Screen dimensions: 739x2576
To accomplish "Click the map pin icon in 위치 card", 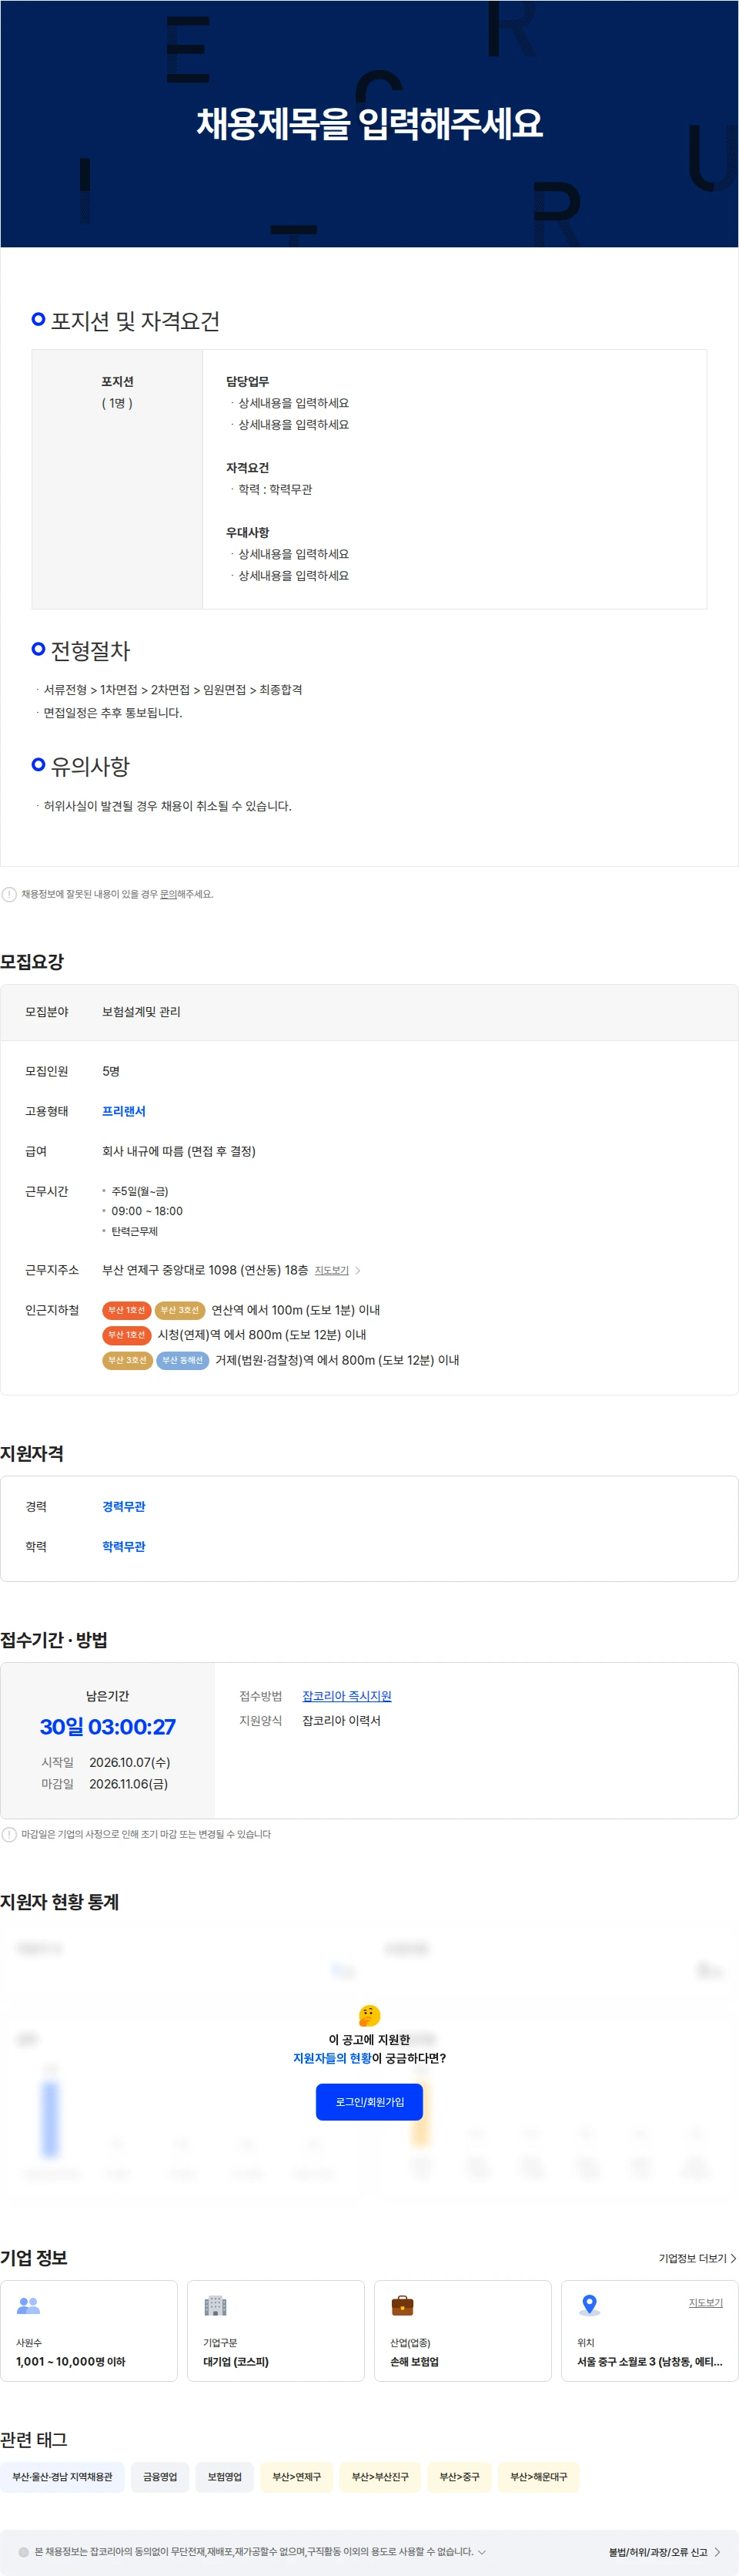I will [x=589, y=2305].
